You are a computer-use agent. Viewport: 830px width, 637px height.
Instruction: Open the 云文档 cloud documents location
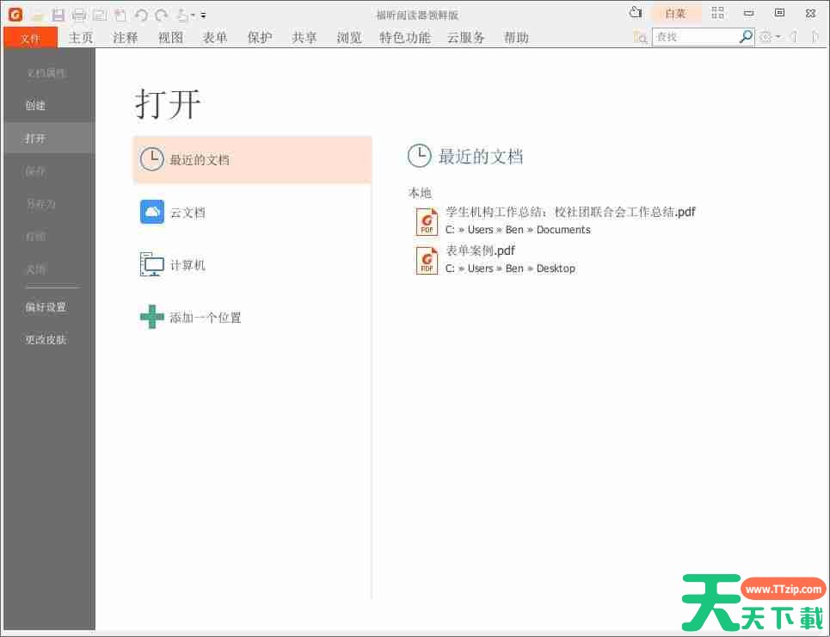coord(188,213)
